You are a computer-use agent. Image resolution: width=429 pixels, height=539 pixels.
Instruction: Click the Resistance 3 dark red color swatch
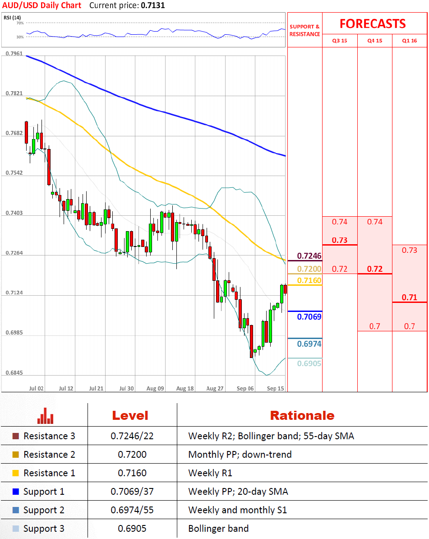[15, 436]
